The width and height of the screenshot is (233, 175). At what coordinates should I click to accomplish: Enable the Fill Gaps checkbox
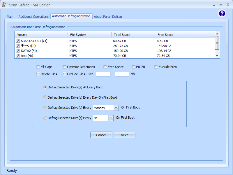(x=38, y=67)
